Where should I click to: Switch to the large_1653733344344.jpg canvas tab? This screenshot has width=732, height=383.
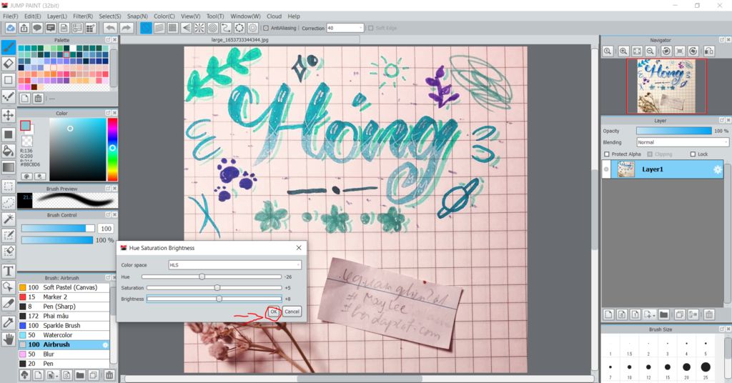pos(240,39)
